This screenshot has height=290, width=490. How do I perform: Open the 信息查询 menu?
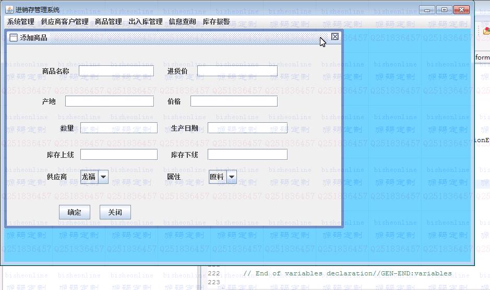[x=182, y=21]
